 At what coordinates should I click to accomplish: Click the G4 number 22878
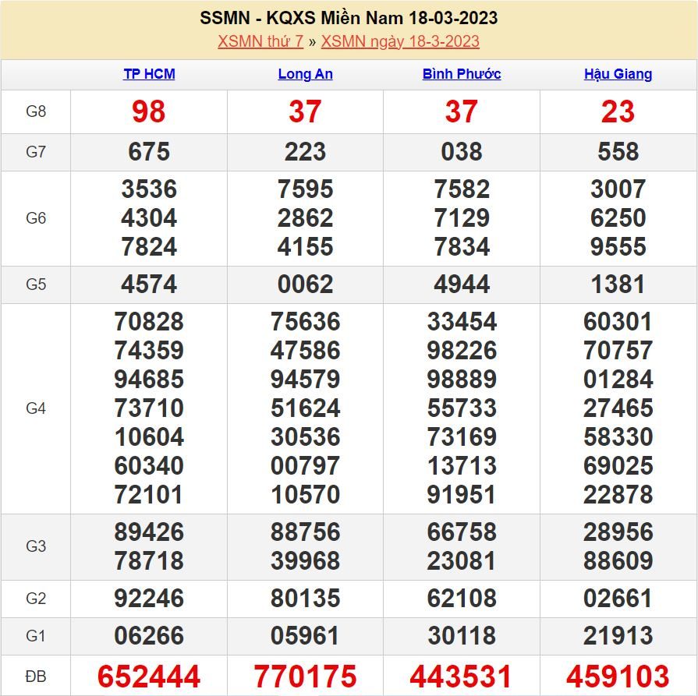618,494
